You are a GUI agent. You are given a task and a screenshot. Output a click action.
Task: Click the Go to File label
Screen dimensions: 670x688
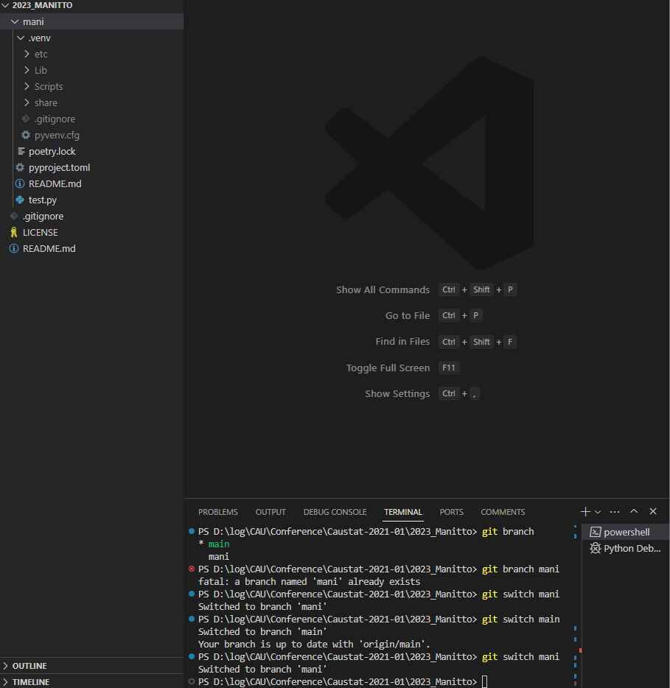(x=408, y=315)
